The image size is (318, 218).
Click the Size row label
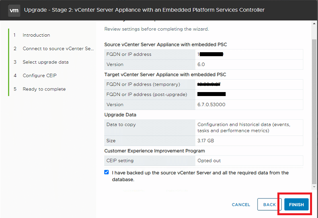coord(111,141)
